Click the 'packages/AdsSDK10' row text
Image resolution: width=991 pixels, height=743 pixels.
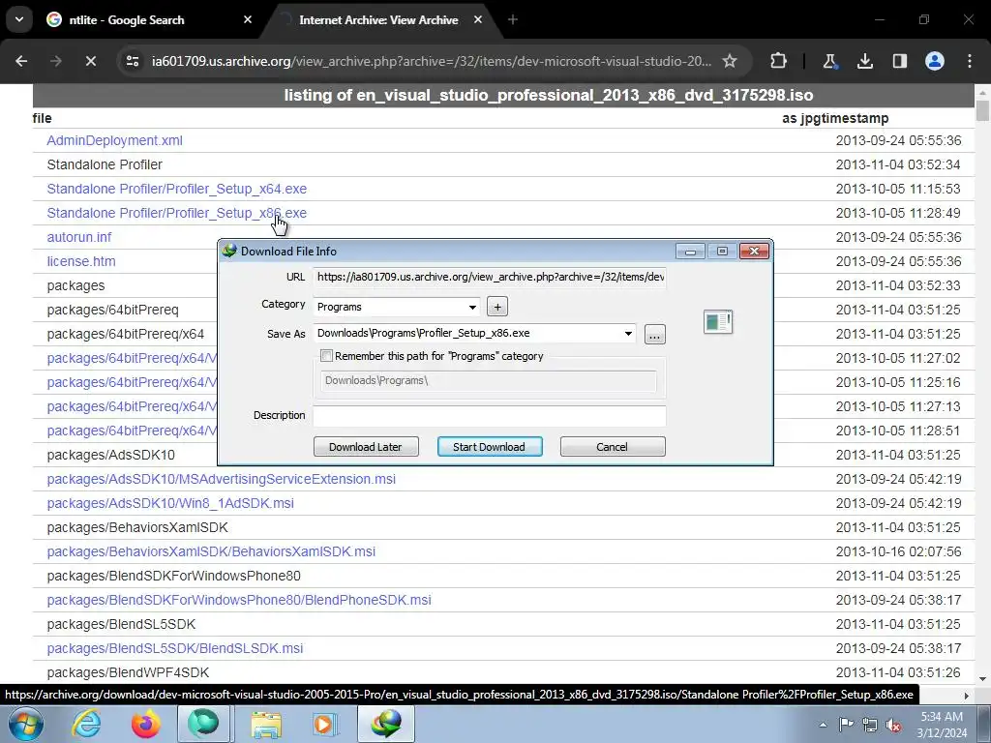click(110, 455)
